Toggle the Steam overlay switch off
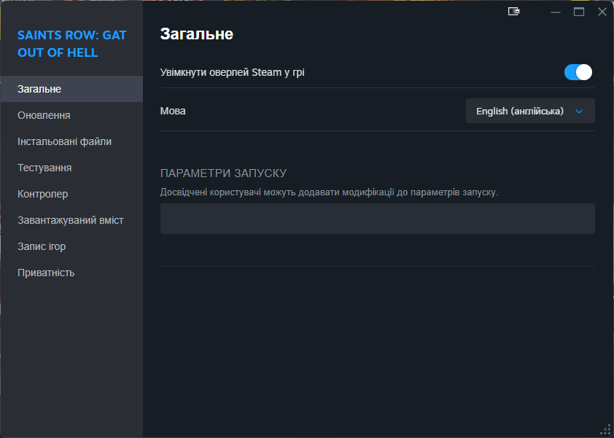The height and width of the screenshot is (438, 614). (578, 72)
